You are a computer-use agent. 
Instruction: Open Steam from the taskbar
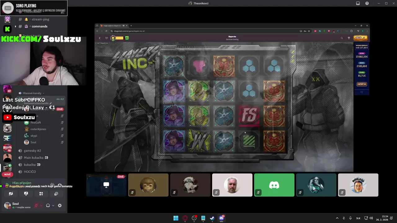pyautogui.click(x=212, y=218)
